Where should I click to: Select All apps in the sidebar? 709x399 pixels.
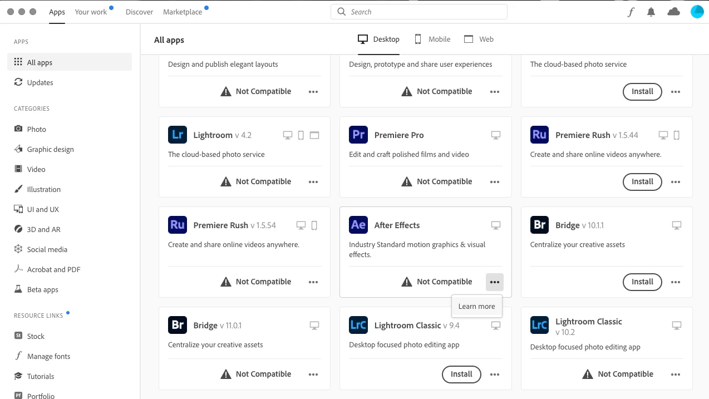tap(70, 62)
